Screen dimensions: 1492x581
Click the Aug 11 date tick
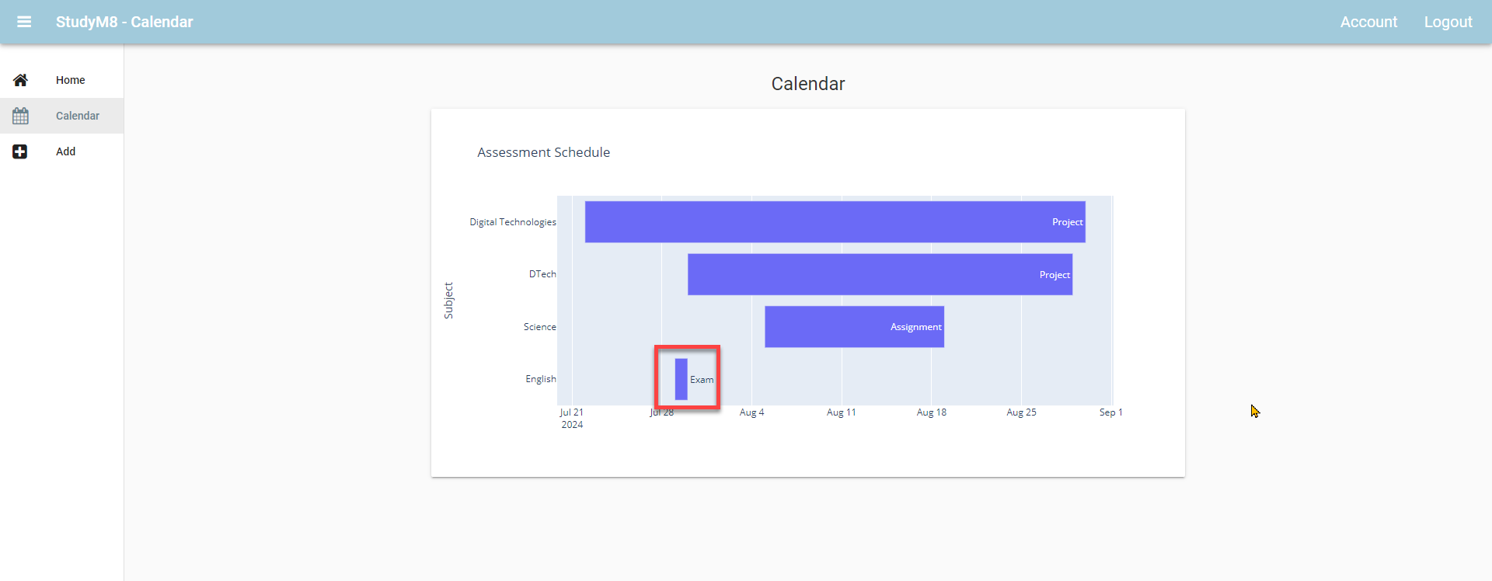coord(842,412)
